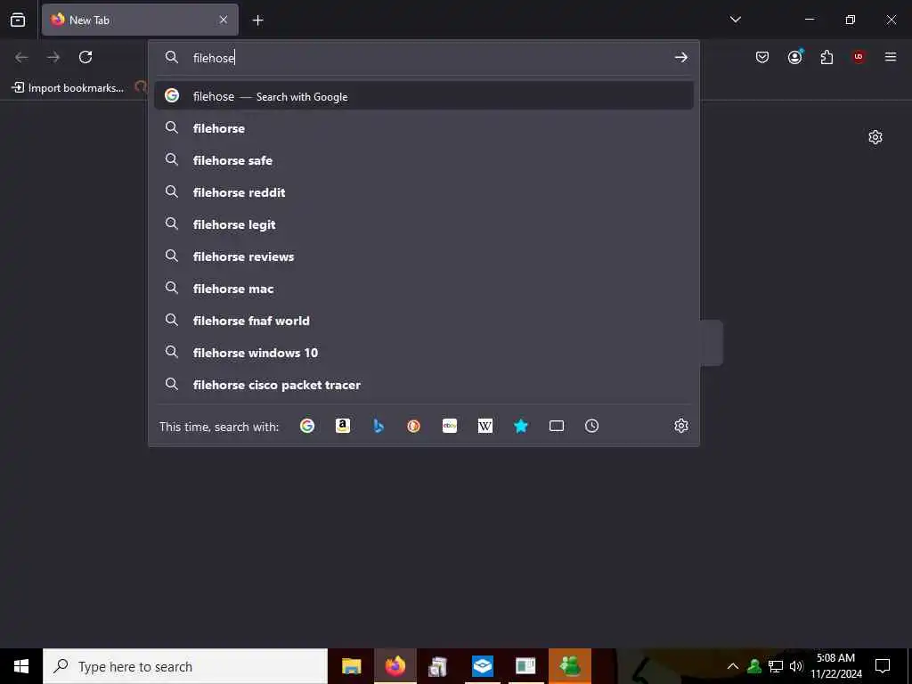Select the 'filehorse fnaf world' suggestion
912x684 pixels.
click(x=423, y=320)
